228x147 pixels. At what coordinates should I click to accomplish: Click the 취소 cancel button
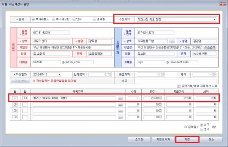click(211, 139)
